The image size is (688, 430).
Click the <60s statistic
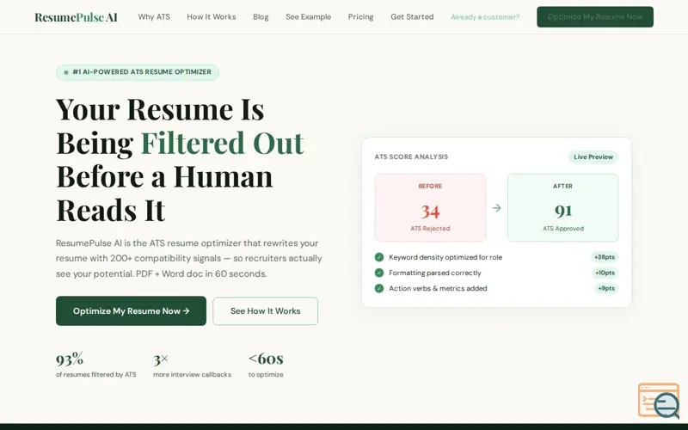[x=266, y=359]
